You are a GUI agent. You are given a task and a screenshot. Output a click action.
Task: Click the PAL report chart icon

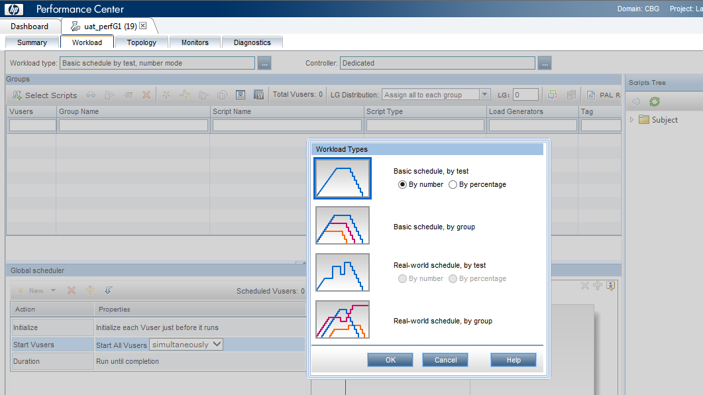[591, 95]
